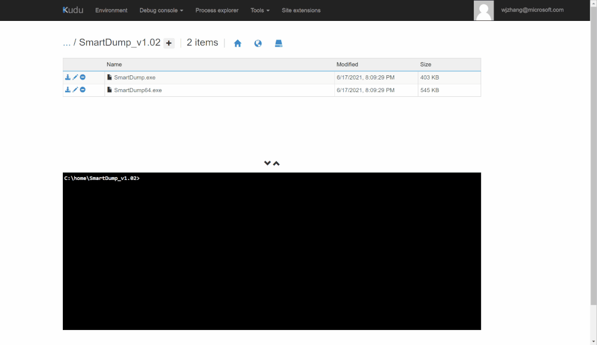The height and width of the screenshot is (345, 597).
Task: Collapse file list with down chevron
Action: (267, 163)
